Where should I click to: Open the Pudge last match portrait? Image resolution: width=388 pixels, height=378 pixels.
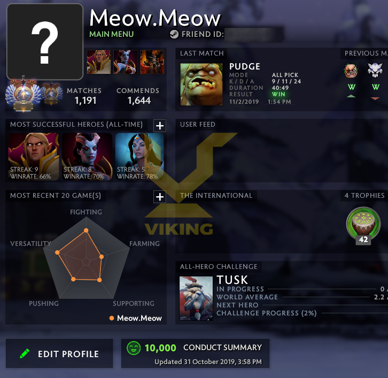pos(201,84)
